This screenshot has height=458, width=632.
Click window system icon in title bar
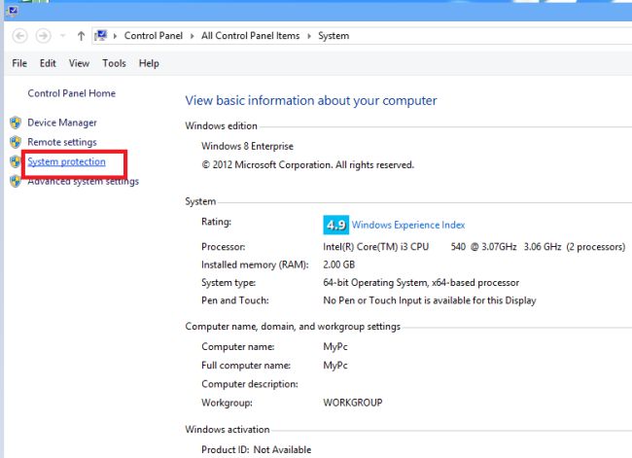[x=12, y=10]
